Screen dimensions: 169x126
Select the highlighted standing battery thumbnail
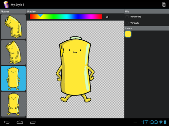point(13,78)
